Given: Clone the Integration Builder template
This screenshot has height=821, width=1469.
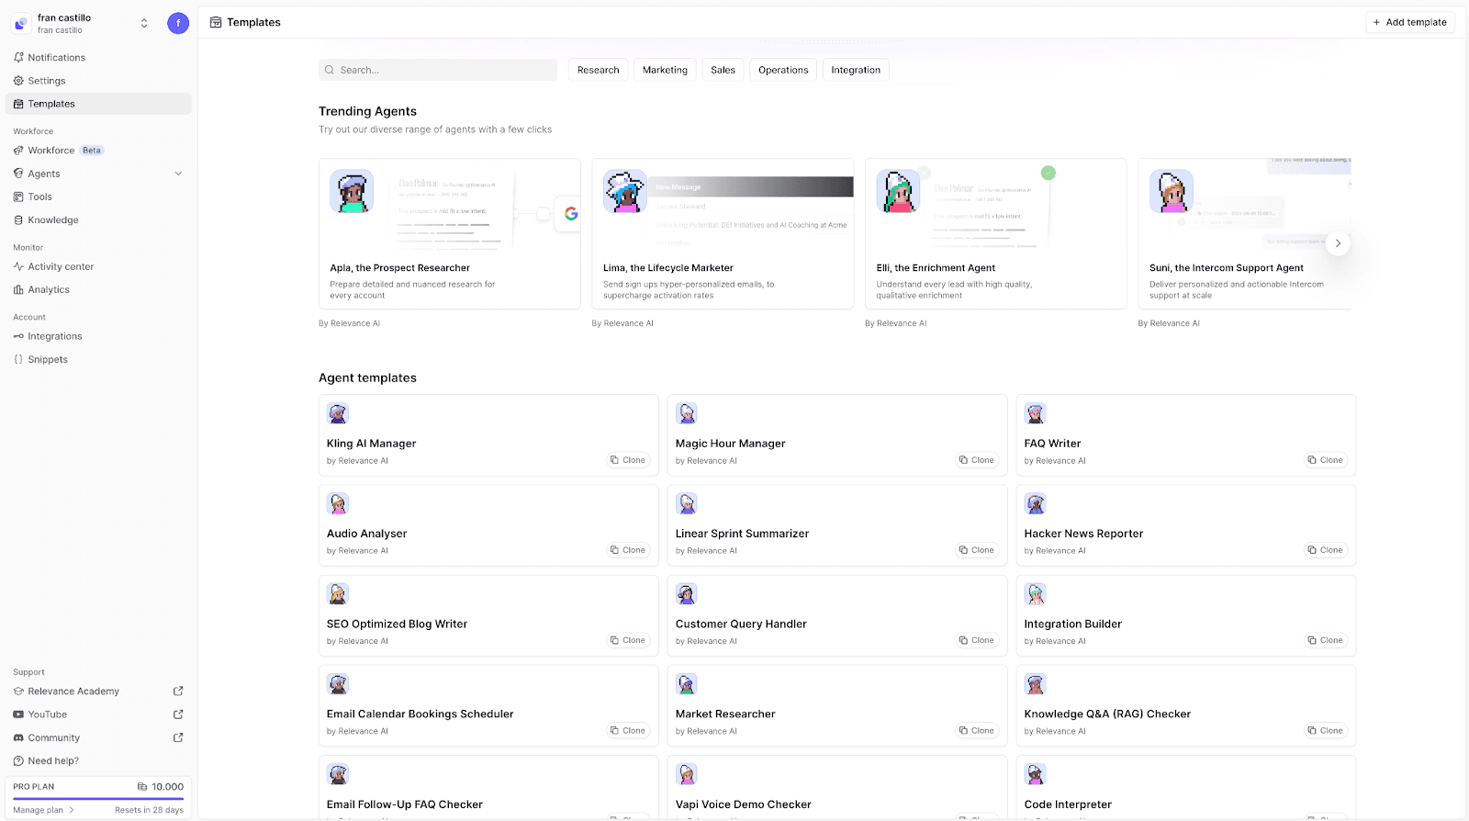Looking at the screenshot, I should pos(1326,640).
